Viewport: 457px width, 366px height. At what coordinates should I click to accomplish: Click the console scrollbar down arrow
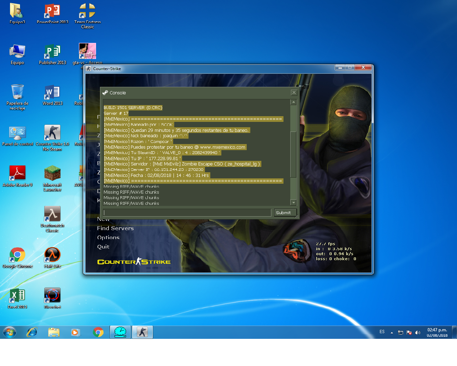(293, 203)
